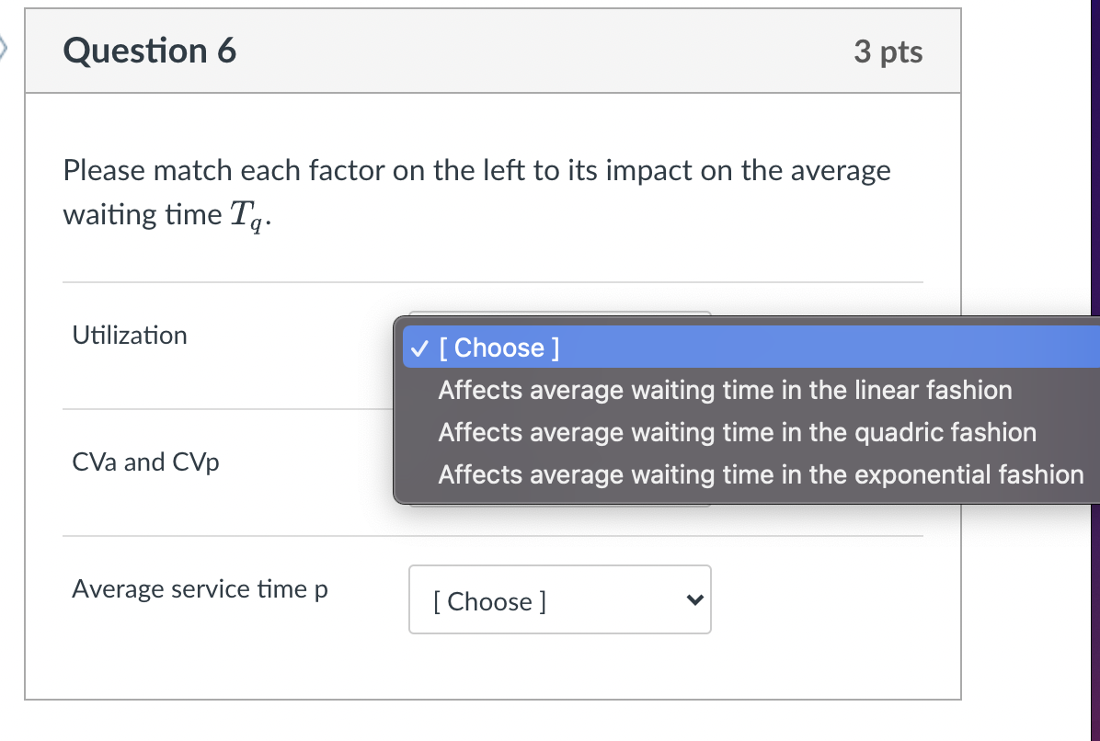Click the Utilization factor label
Screen dimensions: 1100x741
tap(130, 336)
